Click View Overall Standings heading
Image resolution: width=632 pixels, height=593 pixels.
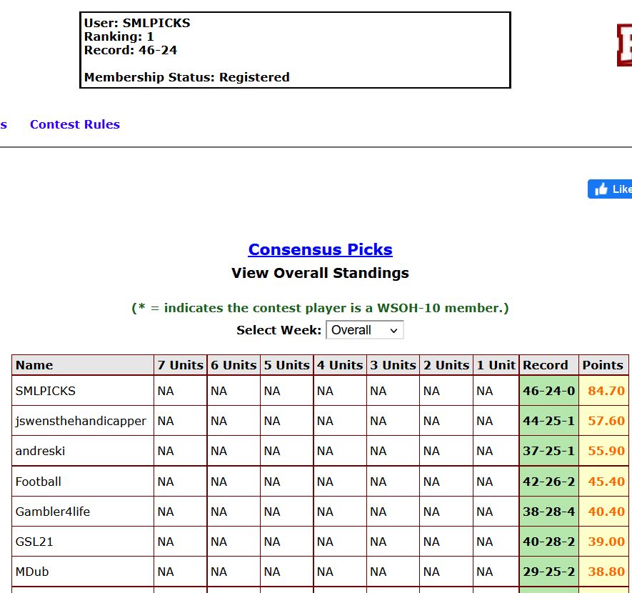(321, 273)
